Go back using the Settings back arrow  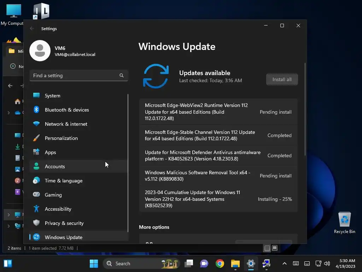(x=32, y=28)
